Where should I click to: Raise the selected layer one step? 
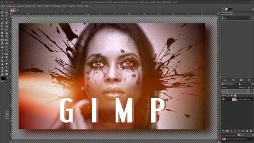(231, 131)
